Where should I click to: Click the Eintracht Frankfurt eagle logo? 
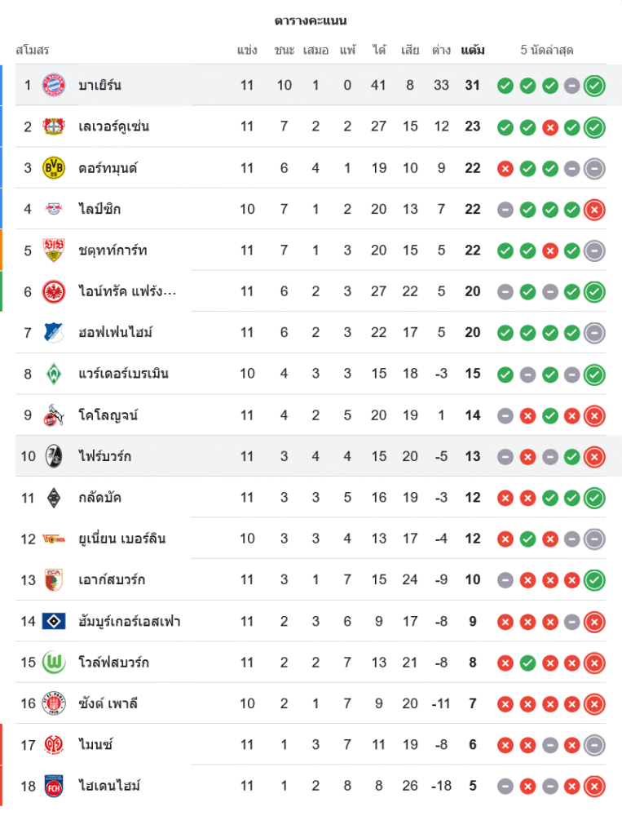(x=54, y=291)
